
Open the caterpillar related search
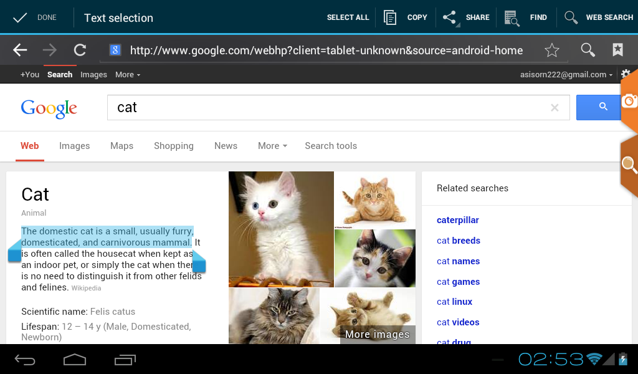pyautogui.click(x=458, y=220)
